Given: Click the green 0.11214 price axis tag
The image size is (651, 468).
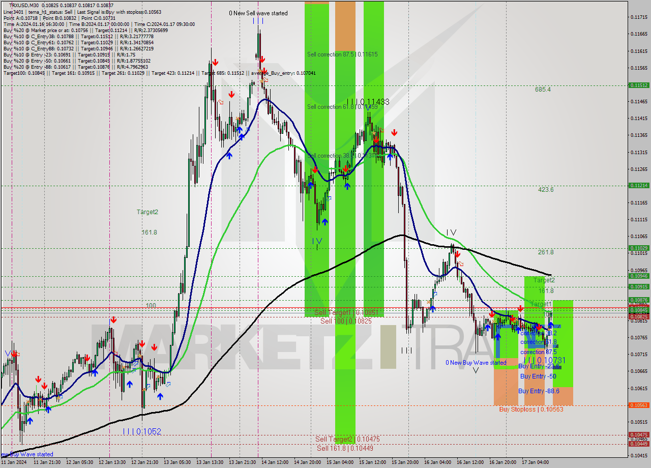Looking at the screenshot, I should [639, 185].
